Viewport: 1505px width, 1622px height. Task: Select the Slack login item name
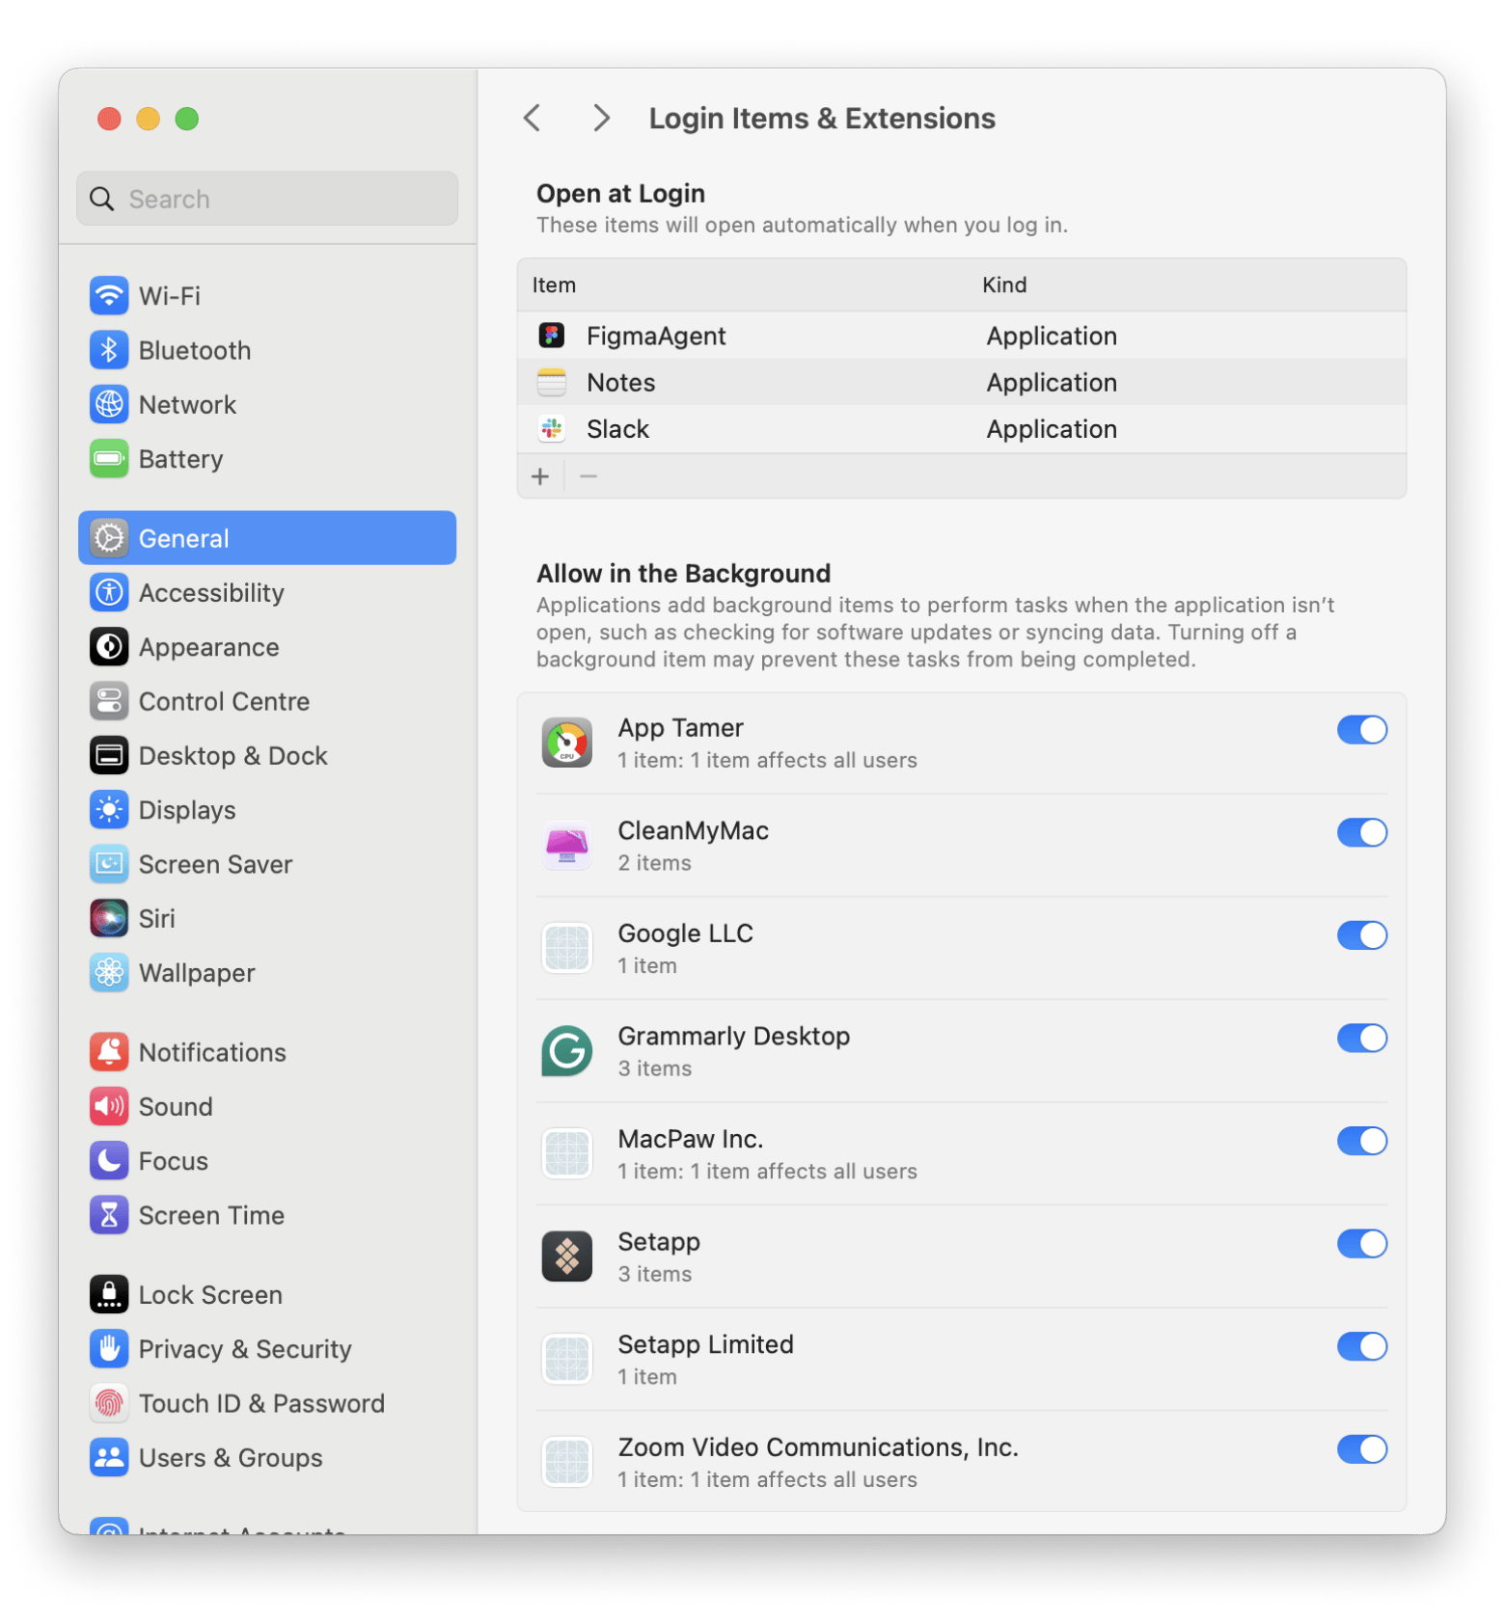tap(618, 429)
